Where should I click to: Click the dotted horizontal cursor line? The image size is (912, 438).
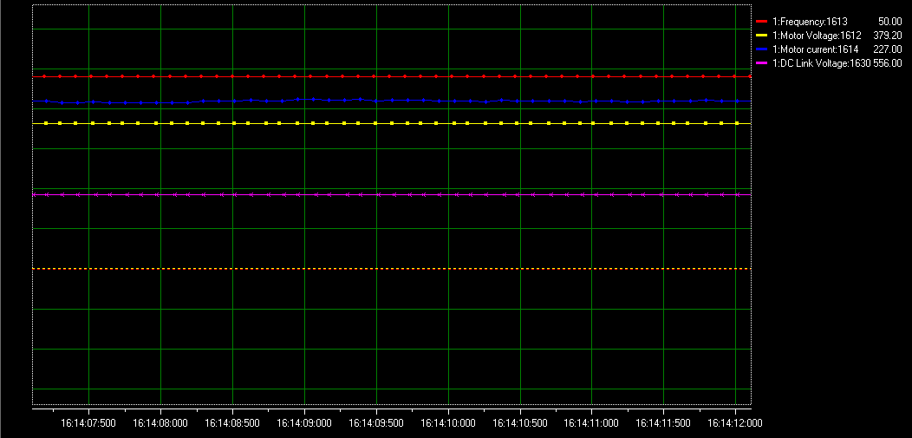click(x=390, y=269)
